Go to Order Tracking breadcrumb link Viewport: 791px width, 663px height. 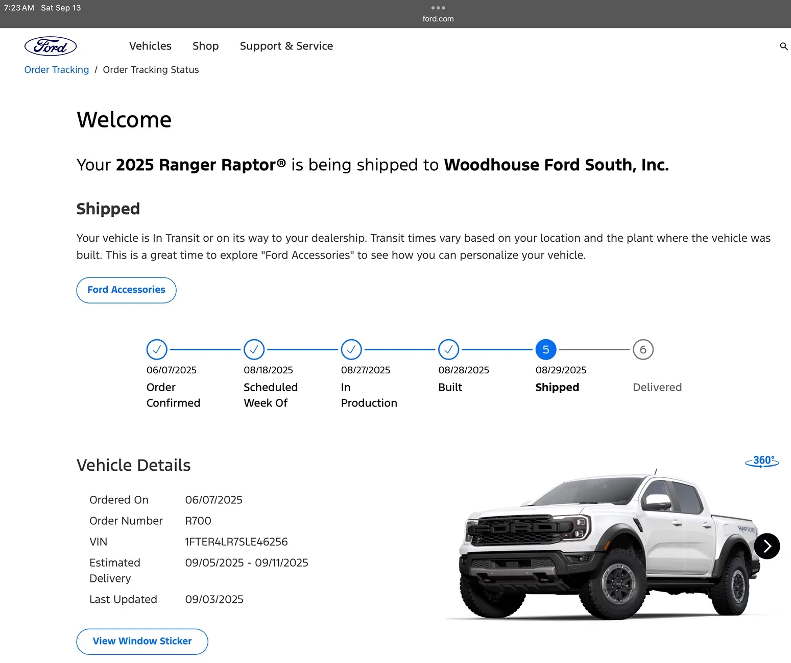(x=57, y=70)
